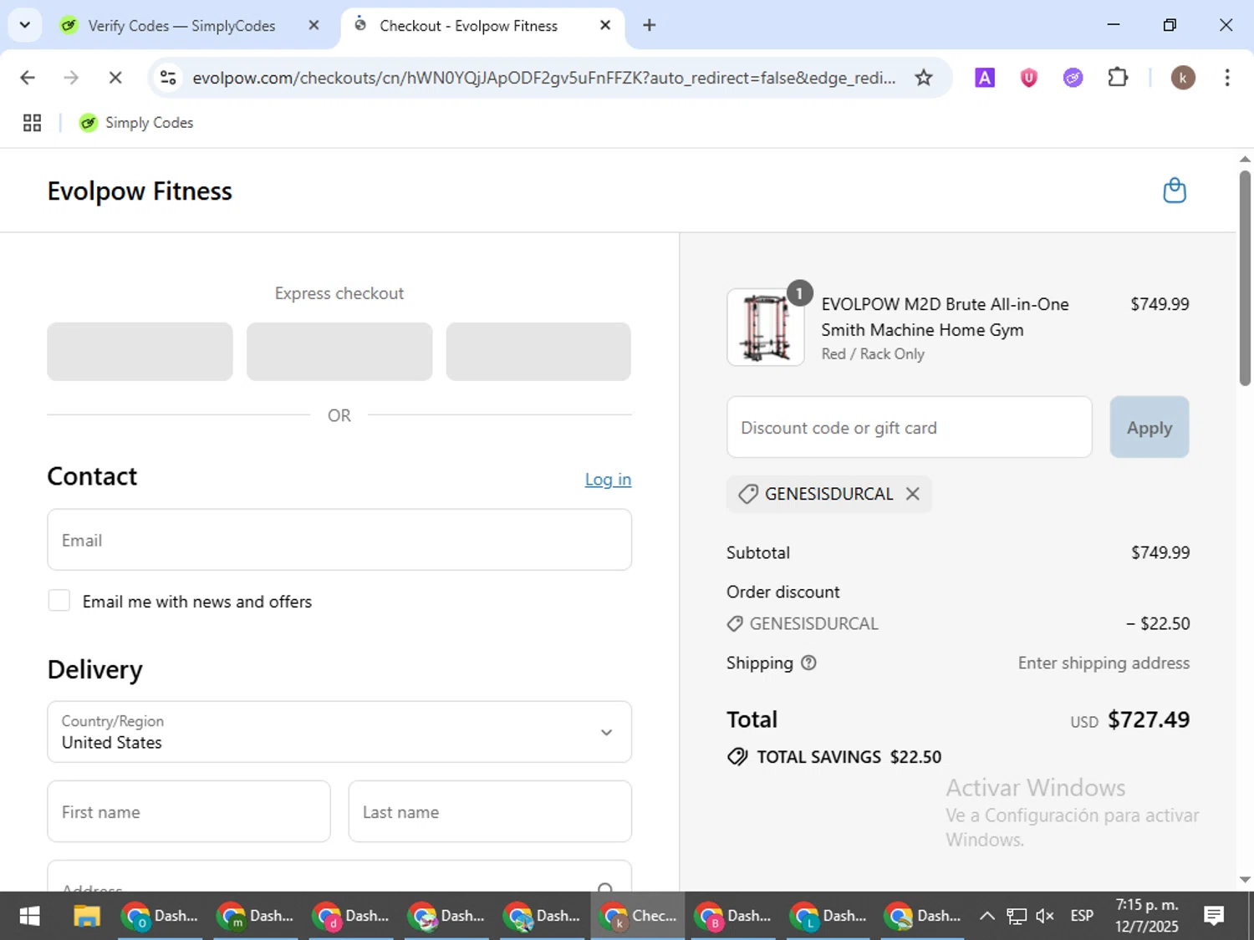Open the site information icon in address bar
Viewport: 1254px width, 940px height.
(168, 78)
